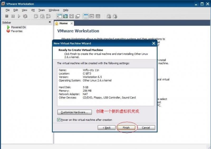Open the Snapshot Manager toolbar icon
The width and height of the screenshot is (211, 149).
[48, 16]
